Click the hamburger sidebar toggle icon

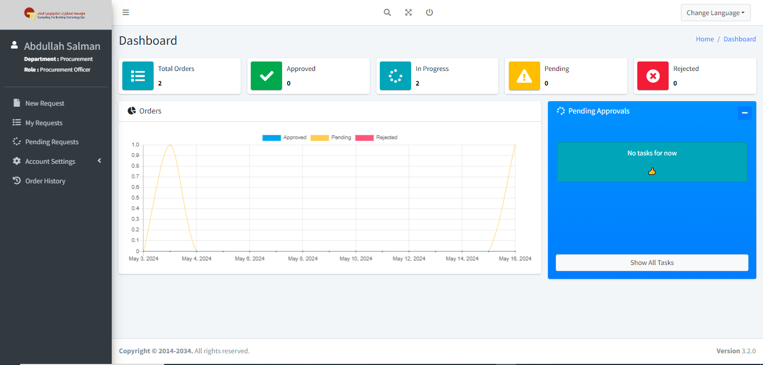126,12
